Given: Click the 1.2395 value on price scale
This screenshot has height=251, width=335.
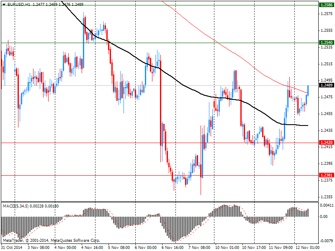Looking at the screenshot, I should coord(327,164).
